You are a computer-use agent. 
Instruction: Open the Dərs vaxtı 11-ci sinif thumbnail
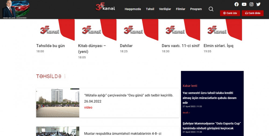[181, 30]
